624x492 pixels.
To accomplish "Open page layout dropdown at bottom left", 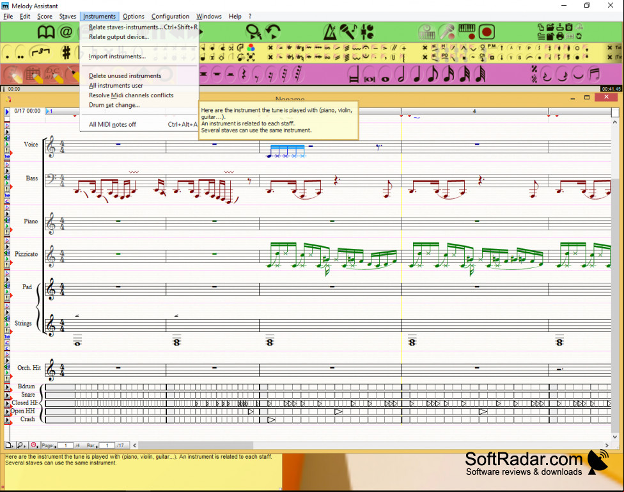I will pos(10,445).
